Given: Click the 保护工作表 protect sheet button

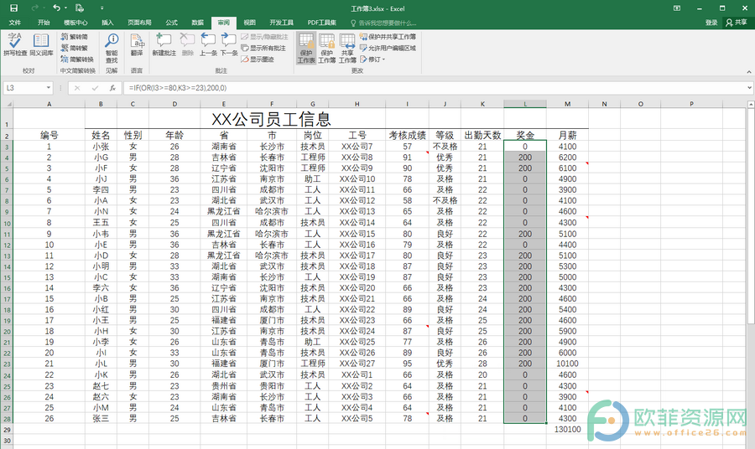Looking at the screenshot, I should pos(305,48).
